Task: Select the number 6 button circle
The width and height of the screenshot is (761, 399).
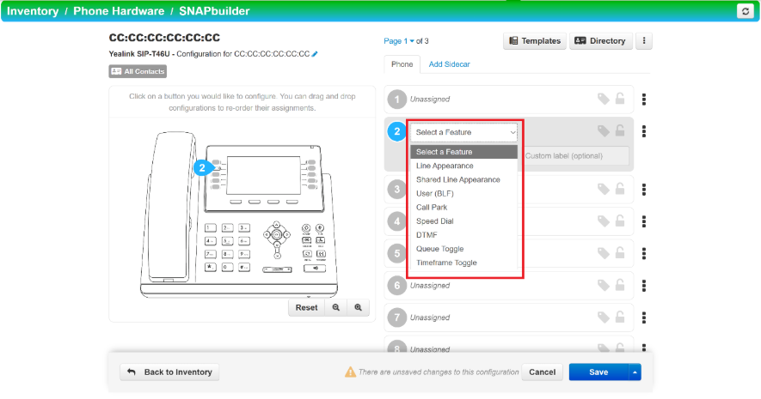Action: pyautogui.click(x=397, y=286)
